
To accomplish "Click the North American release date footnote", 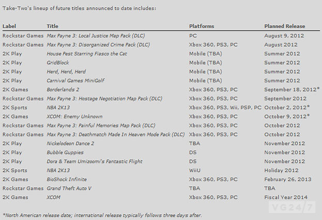I will coord(102,215).
